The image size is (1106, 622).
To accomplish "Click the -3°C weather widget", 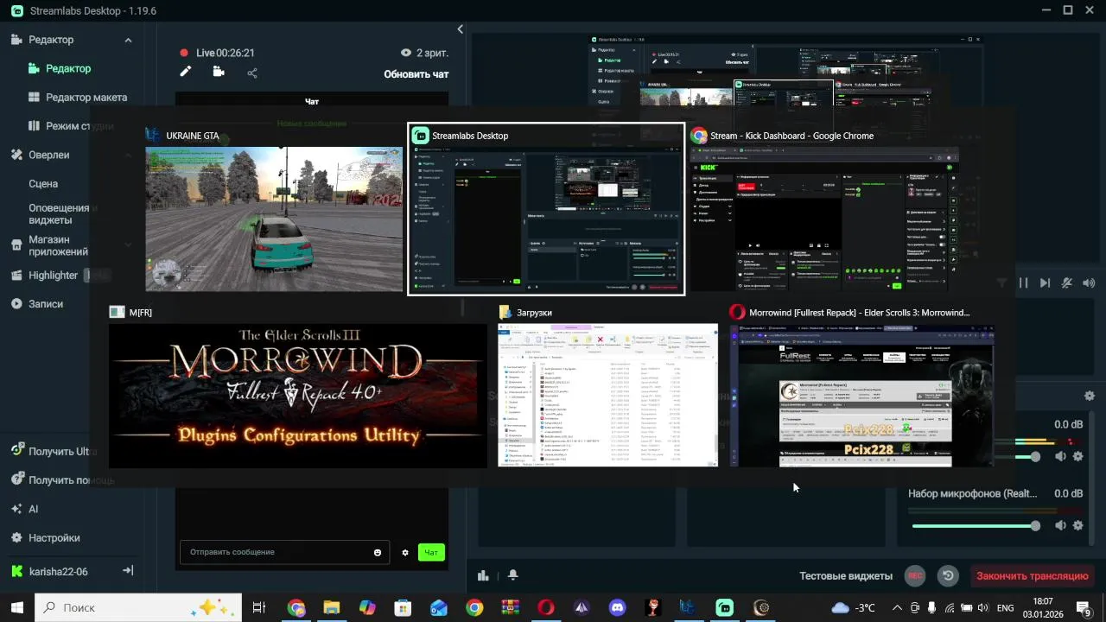I will click(x=854, y=608).
